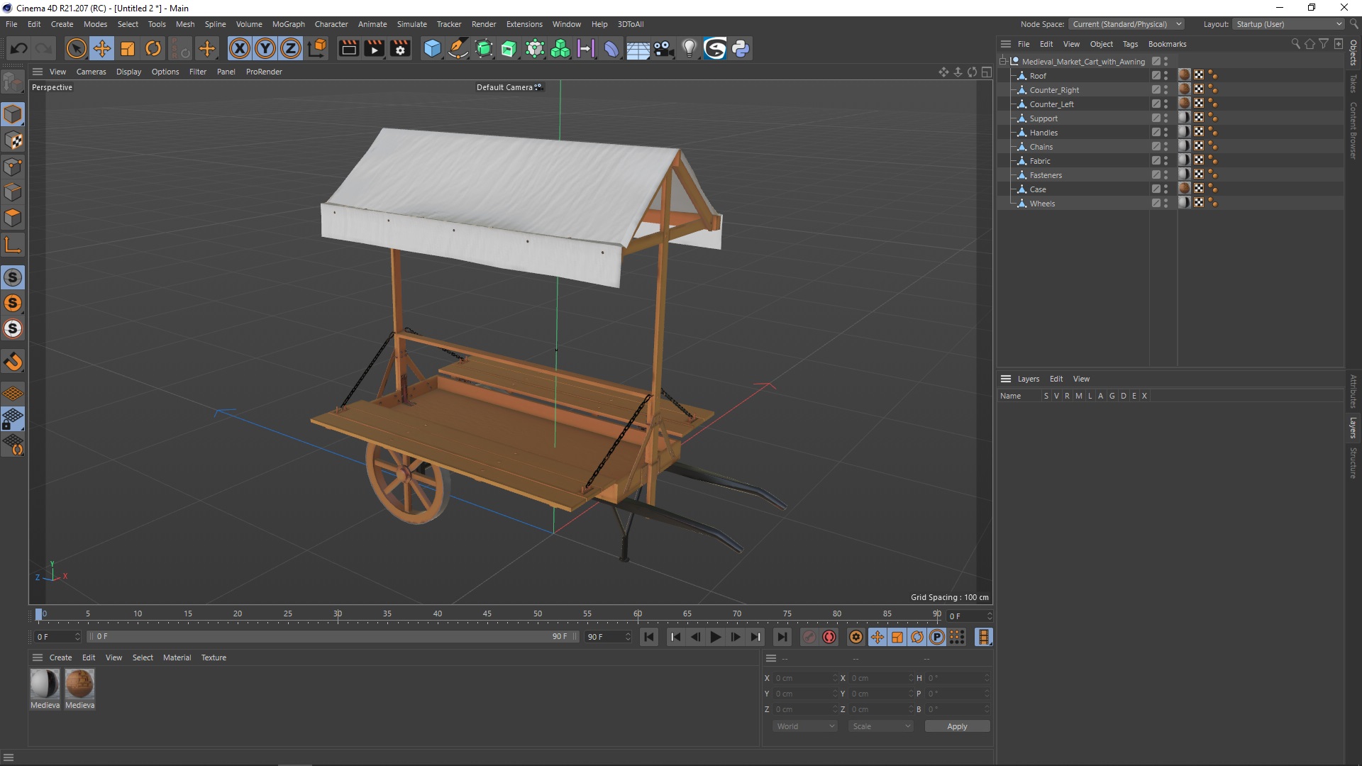Open Object Manager hamburger menu

coord(1005,44)
